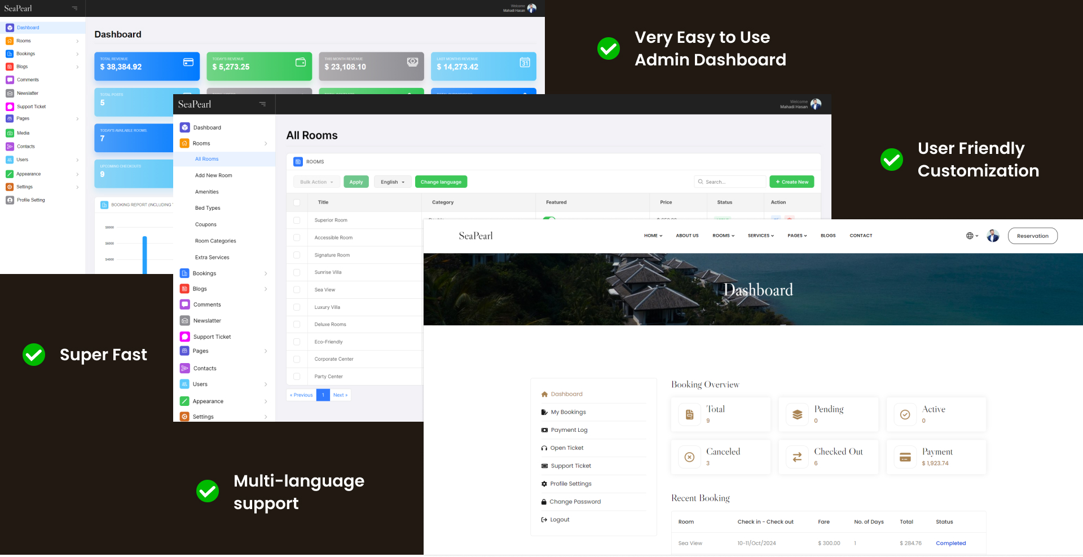
Task: Tick the checkbox for Accessible Room
Action: pos(297,238)
